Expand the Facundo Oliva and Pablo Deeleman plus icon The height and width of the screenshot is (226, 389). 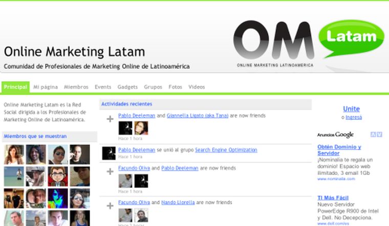110,171
